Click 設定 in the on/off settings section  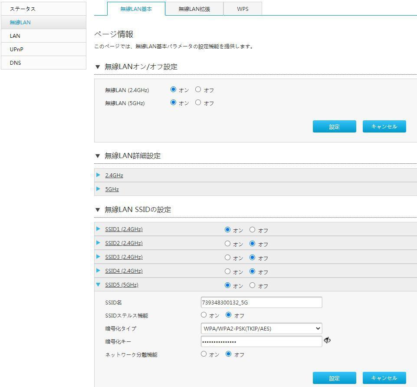pyautogui.click(x=334, y=126)
